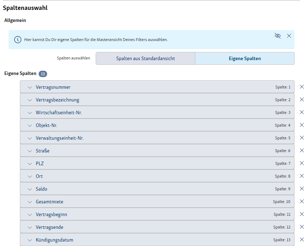This screenshot has height=249, width=308.
Task: Select the Eigene Spalten option
Action: (245, 58)
